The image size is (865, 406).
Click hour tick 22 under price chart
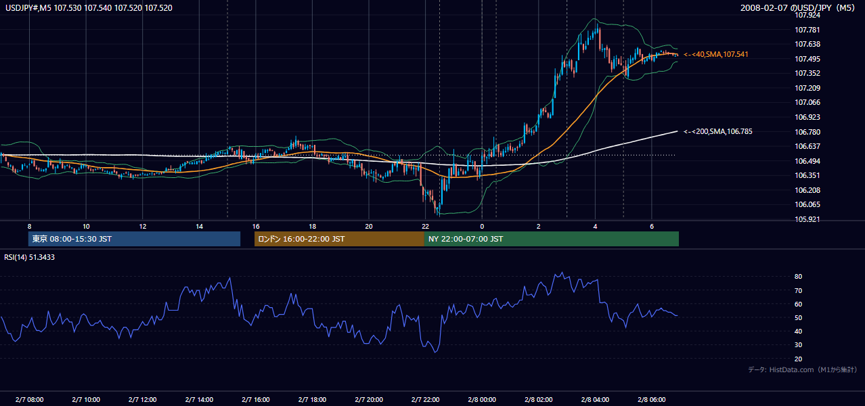[425, 227]
